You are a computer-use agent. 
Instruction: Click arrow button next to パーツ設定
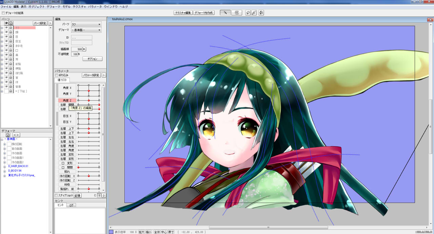(x=50, y=23)
